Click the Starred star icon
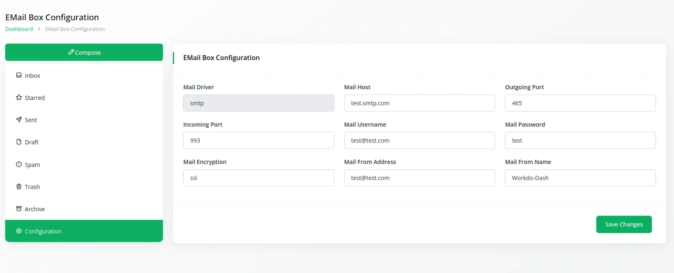The width and height of the screenshot is (674, 273). [19, 98]
